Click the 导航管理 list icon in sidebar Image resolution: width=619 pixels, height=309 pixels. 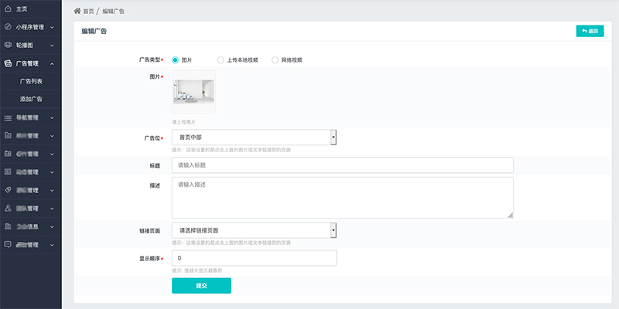8,118
